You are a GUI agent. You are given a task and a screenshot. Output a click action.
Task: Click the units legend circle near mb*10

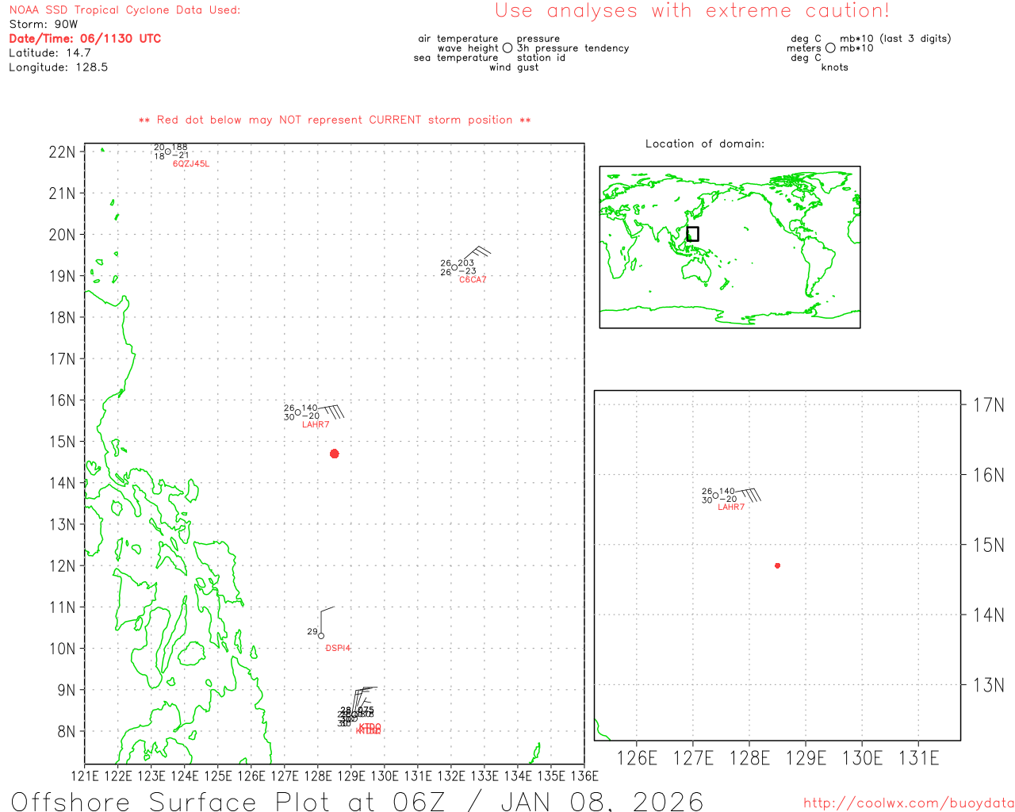830,48
